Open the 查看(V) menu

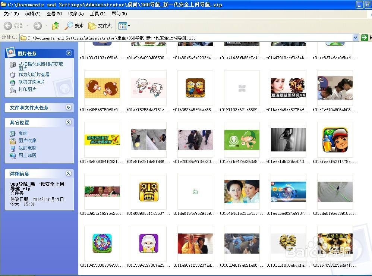(54, 14)
